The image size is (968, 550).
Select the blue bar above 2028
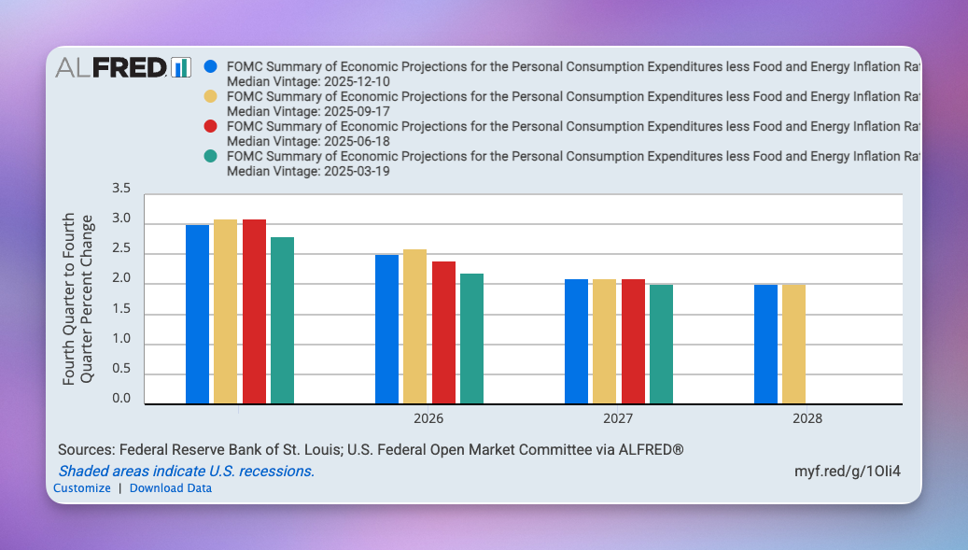pos(765,344)
